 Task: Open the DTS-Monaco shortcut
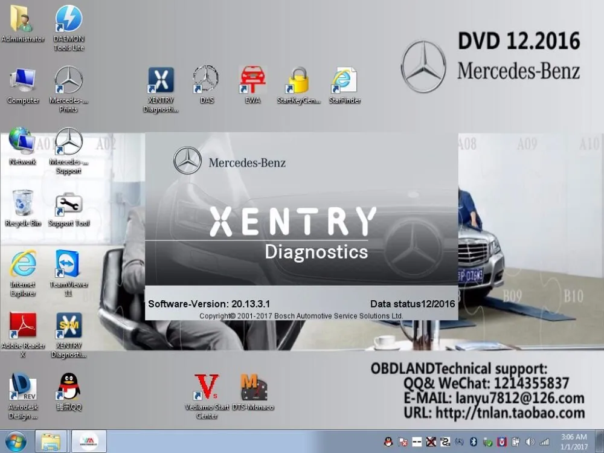(253, 392)
